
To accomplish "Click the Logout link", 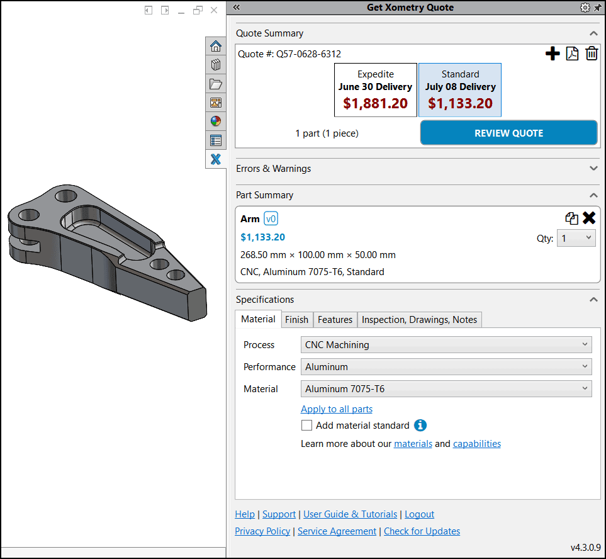I will point(419,514).
